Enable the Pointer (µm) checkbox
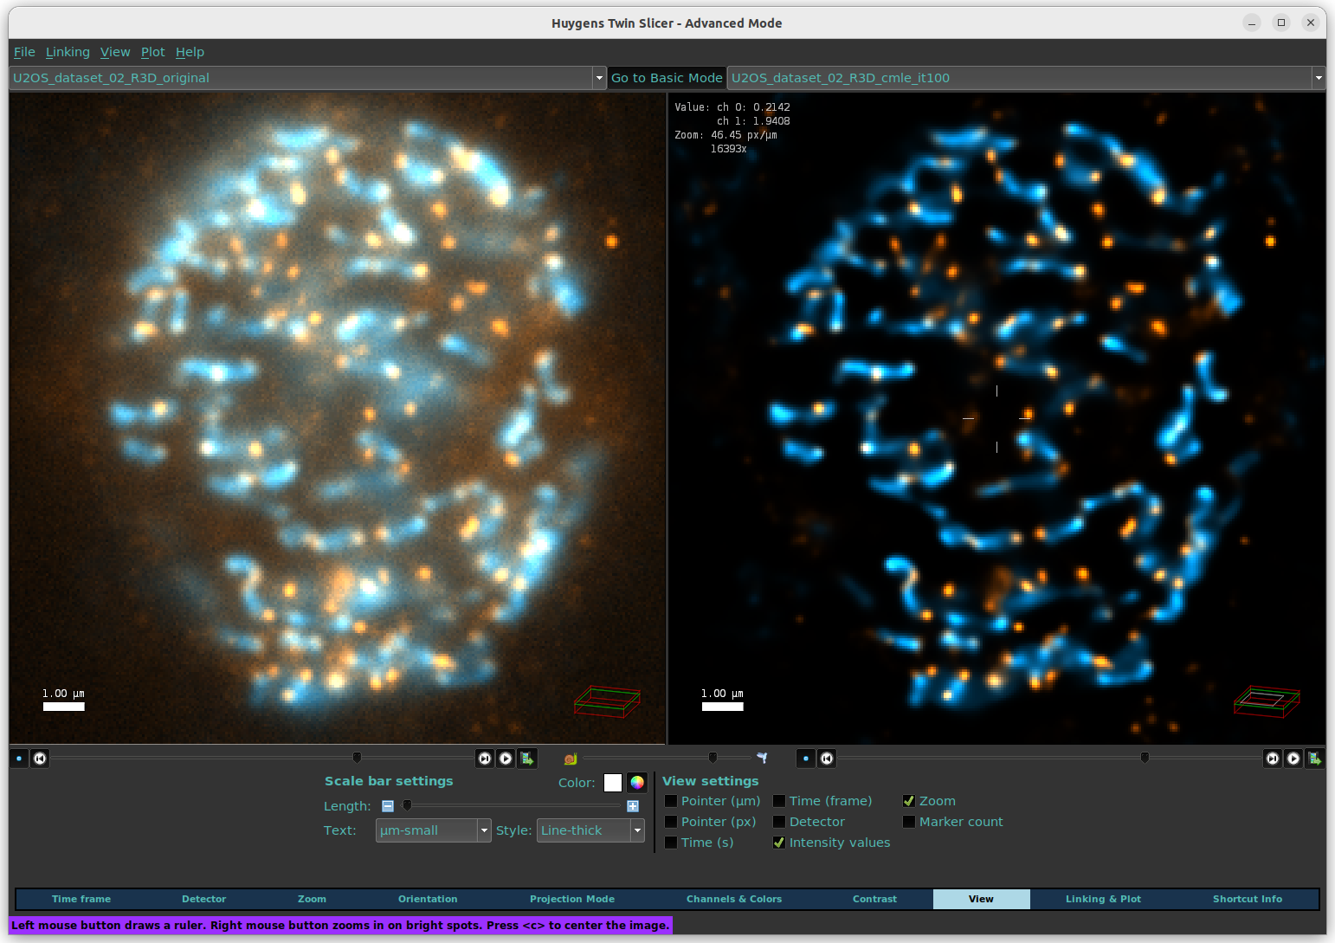 (x=671, y=801)
